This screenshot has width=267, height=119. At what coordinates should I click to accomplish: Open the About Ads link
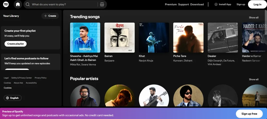pos(19,83)
